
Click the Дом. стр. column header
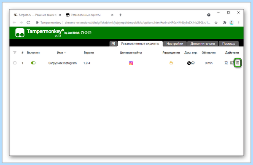(x=191, y=53)
